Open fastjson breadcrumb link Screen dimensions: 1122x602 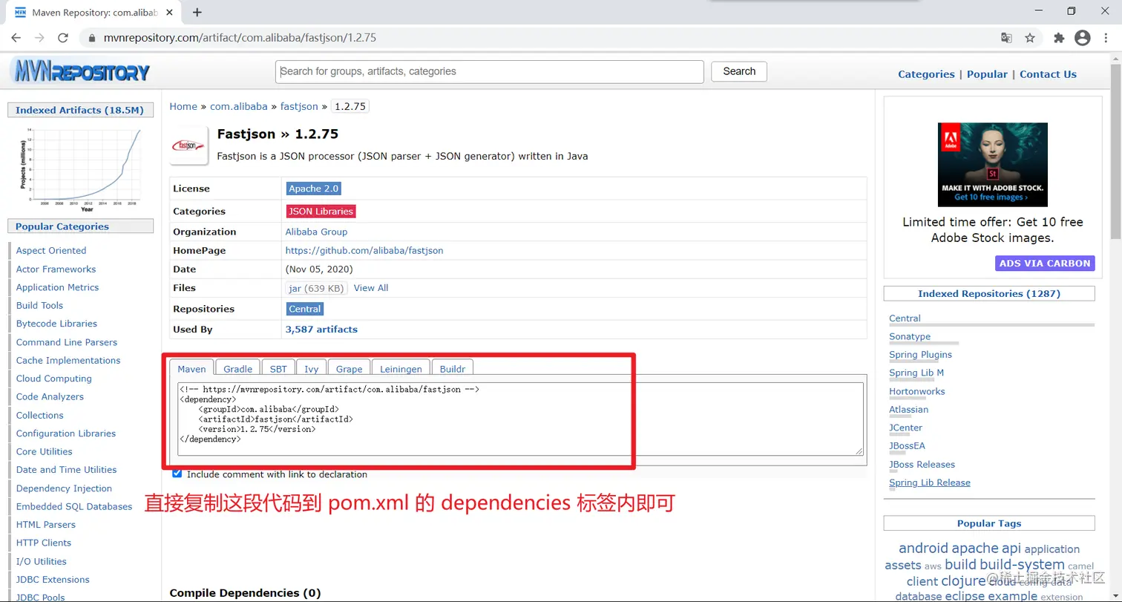[299, 106]
